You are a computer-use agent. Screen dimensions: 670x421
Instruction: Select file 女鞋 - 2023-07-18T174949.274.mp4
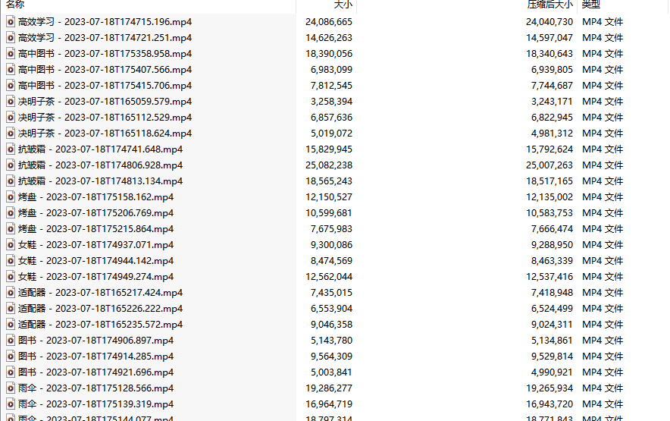95,277
